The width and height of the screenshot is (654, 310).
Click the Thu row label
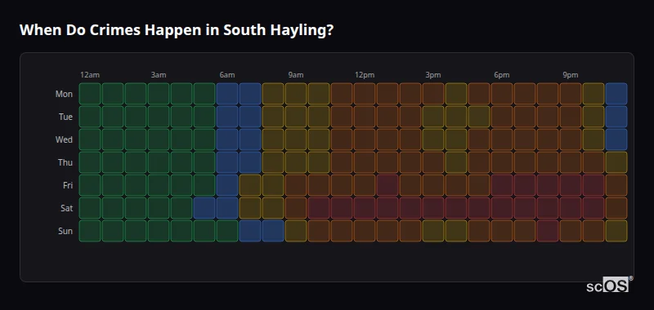point(65,162)
